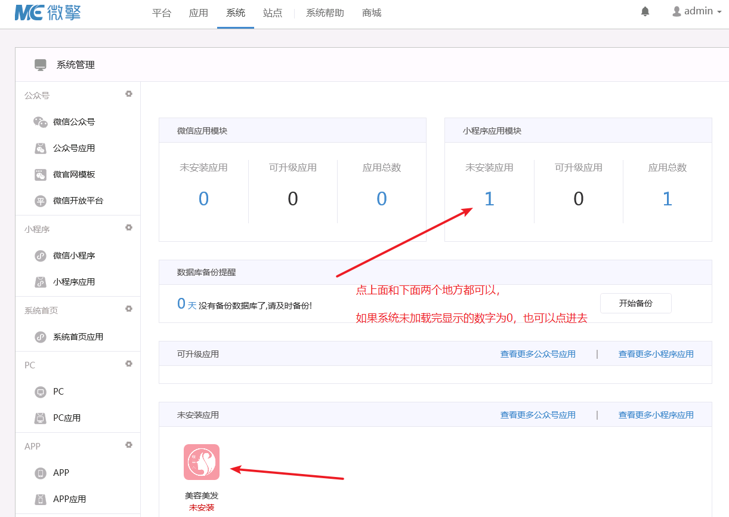Click the 系统管理 monitor icon
Image resolution: width=729 pixels, height=517 pixels.
pos(41,65)
